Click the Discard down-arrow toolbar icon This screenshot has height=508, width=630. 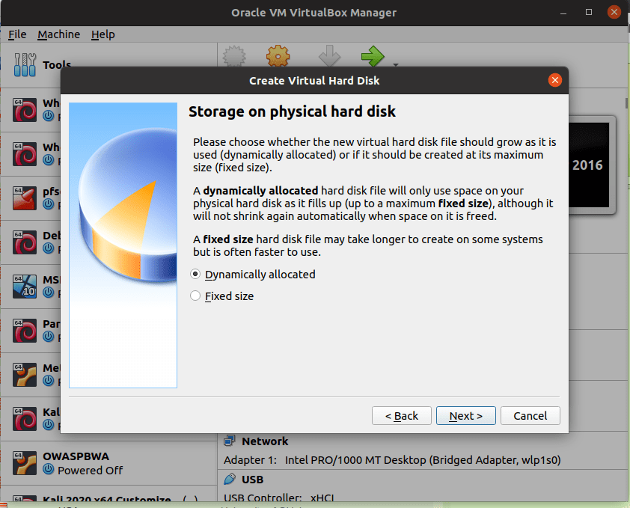[329, 55]
